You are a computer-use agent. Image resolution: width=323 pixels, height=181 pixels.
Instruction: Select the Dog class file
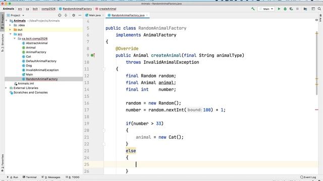[x=27, y=66]
